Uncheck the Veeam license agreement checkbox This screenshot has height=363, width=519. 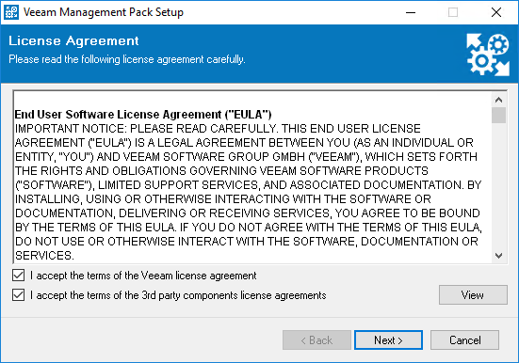click(x=18, y=275)
